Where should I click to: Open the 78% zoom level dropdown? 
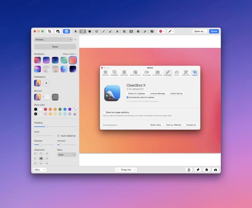tap(40, 170)
